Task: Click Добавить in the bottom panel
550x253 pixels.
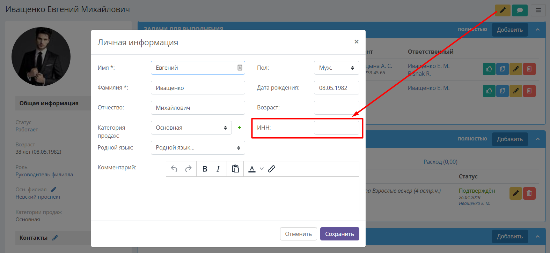Action: (x=510, y=237)
